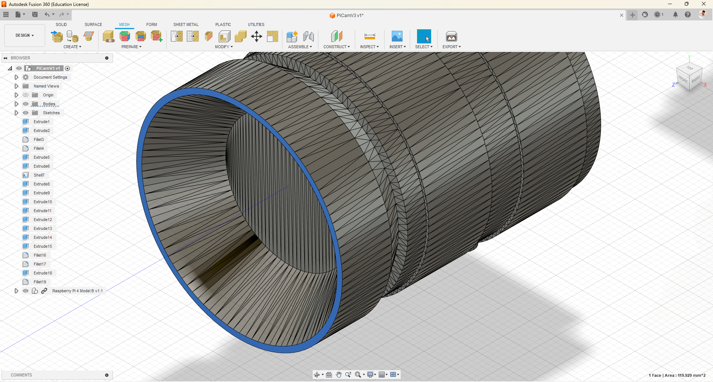Select the Fillet19 feature in browser

[40, 282]
